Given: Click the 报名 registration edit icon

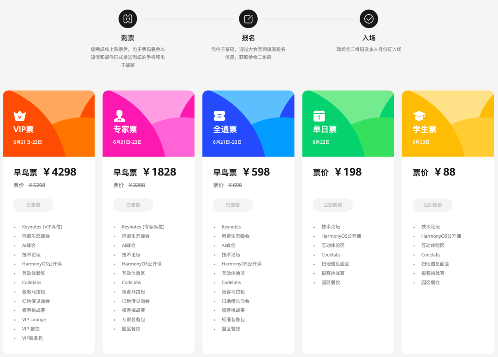Looking at the screenshot, I should [249, 19].
